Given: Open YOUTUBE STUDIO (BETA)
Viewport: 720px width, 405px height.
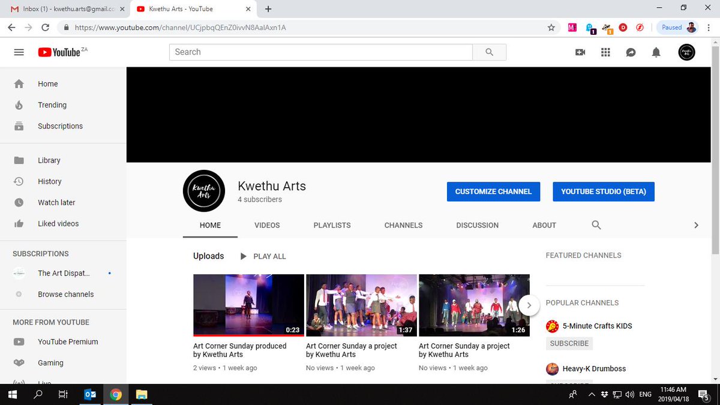Looking at the screenshot, I should click(x=604, y=191).
